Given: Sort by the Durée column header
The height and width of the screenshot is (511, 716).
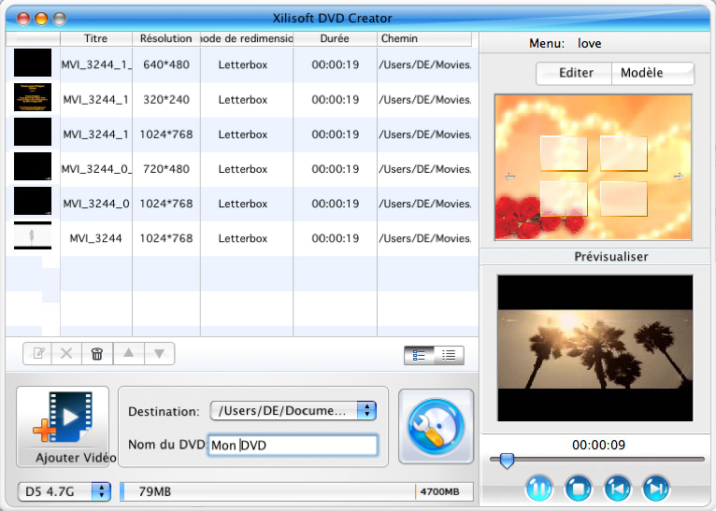Looking at the screenshot, I should point(335,39).
